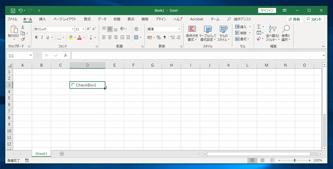Select column D header

click(87, 65)
